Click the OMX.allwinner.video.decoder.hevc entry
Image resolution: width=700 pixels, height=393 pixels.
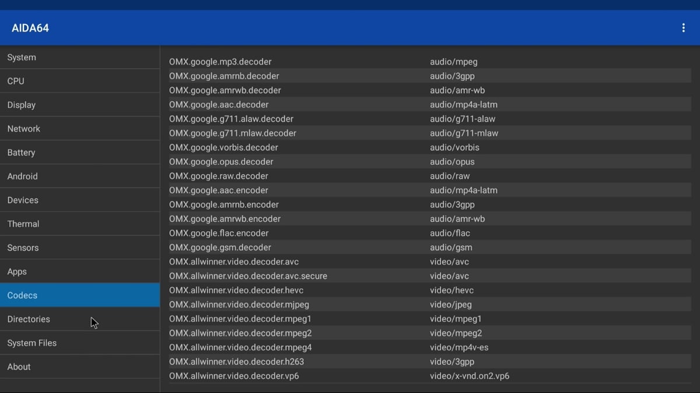click(236, 290)
